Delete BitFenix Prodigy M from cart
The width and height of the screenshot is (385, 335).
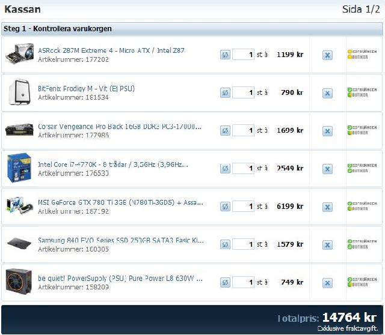pos(327,93)
